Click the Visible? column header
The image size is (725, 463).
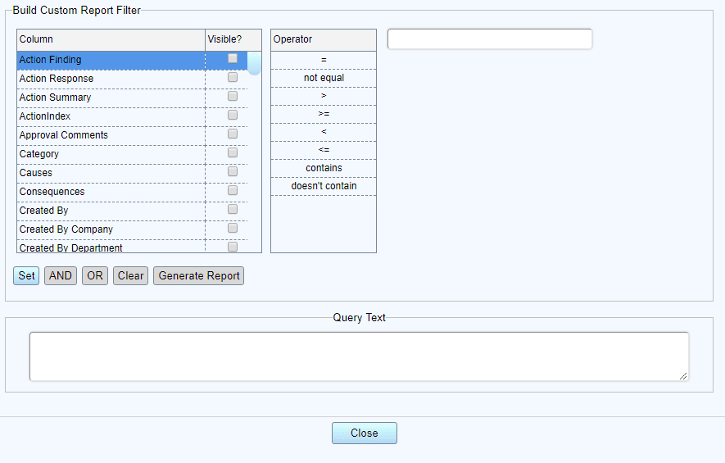[x=233, y=40]
